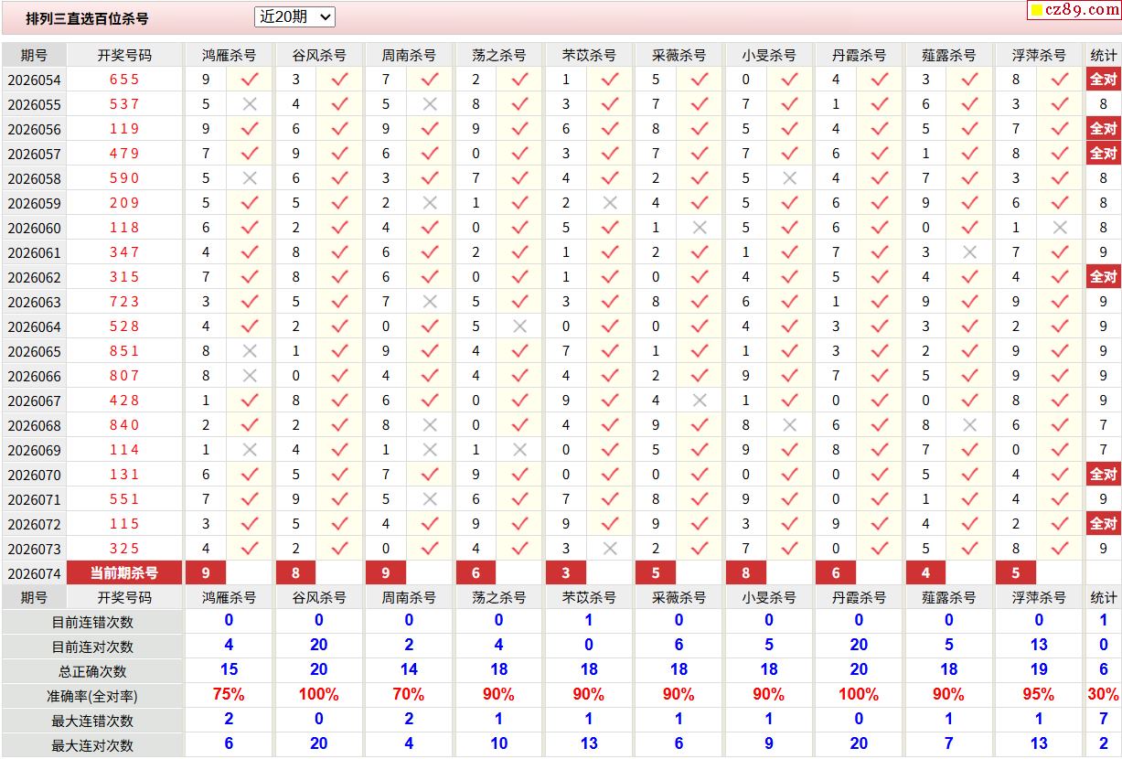Click the 目前连错次数 row label
Viewport: 1122px width, 759px height.
pyautogui.click(x=92, y=622)
